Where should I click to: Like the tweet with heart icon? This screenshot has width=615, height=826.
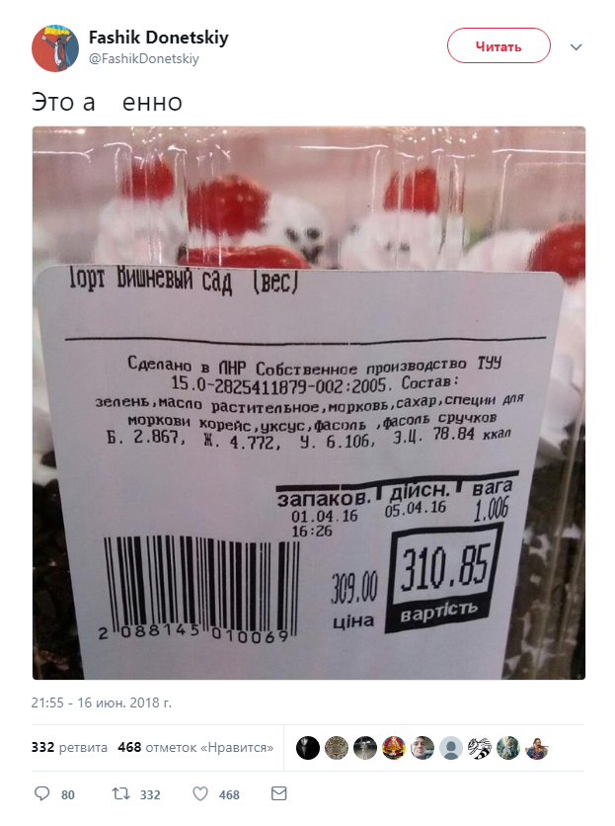click(200, 793)
